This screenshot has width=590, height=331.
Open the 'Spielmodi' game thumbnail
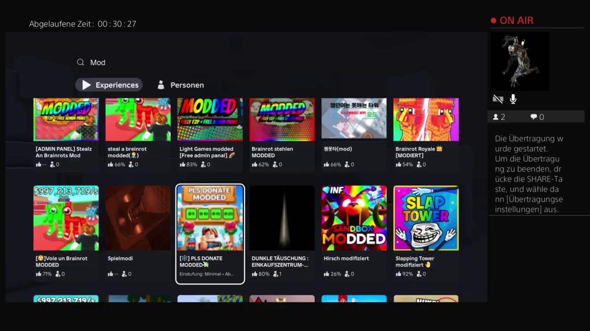[x=138, y=218]
